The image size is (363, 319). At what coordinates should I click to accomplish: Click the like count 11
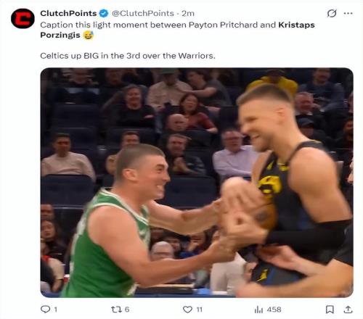(200, 310)
